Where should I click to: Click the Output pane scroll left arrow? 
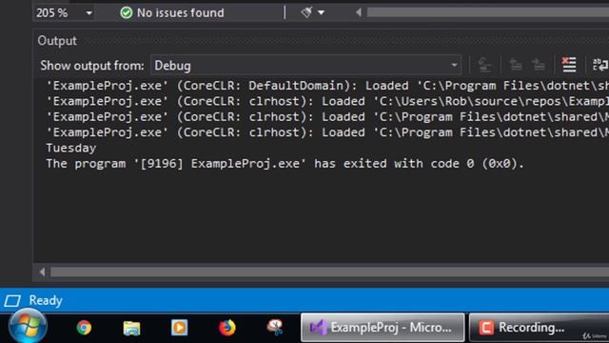[x=42, y=272]
